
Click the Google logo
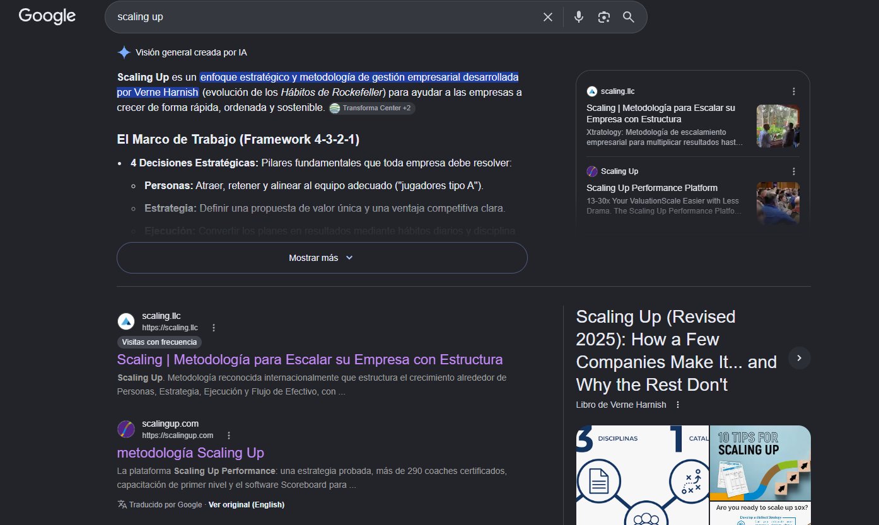tap(47, 16)
